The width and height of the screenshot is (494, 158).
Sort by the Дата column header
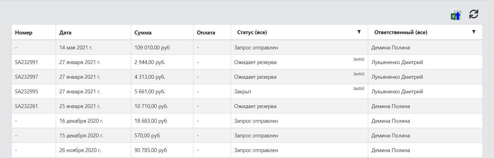coord(65,33)
